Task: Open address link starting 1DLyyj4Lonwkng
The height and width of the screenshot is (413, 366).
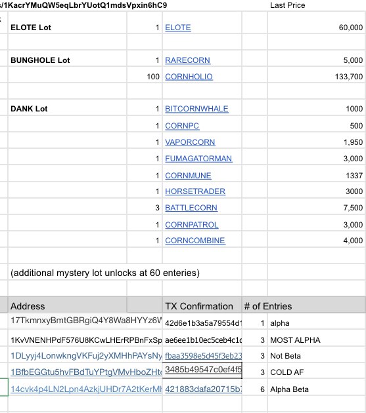Action: (x=86, y=356)
